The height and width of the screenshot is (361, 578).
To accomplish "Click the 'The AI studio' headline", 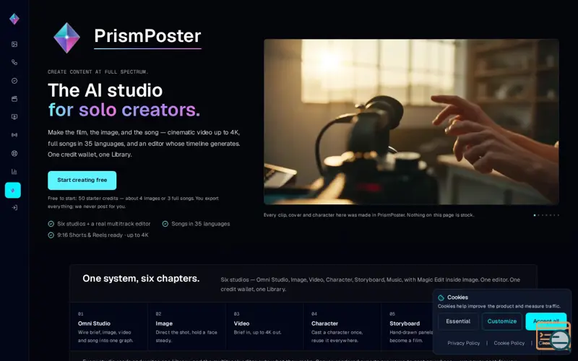I will click(x=105, y=90).
